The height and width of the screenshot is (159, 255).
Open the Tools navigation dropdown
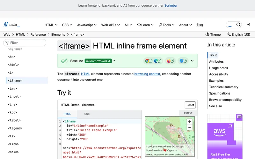166,25
